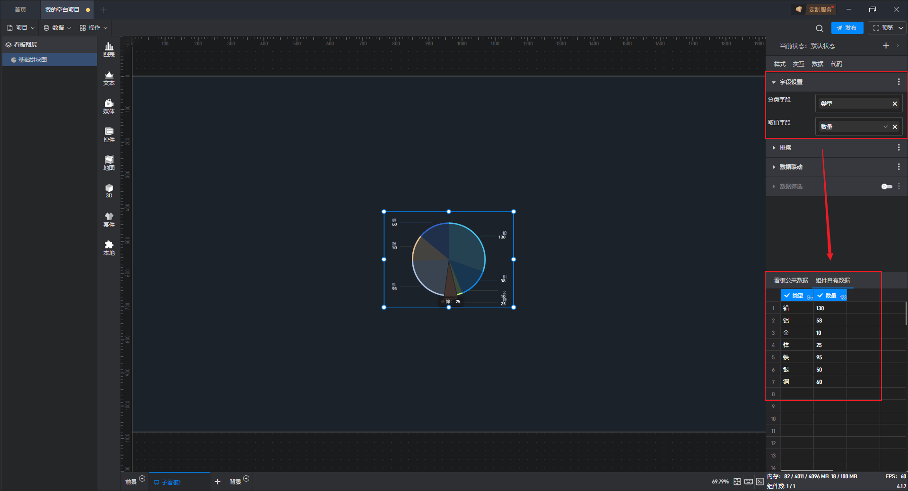This screenshot has height=491, width=908.
Task: Switch to the 交互 tab
Action: click(798, 64)
